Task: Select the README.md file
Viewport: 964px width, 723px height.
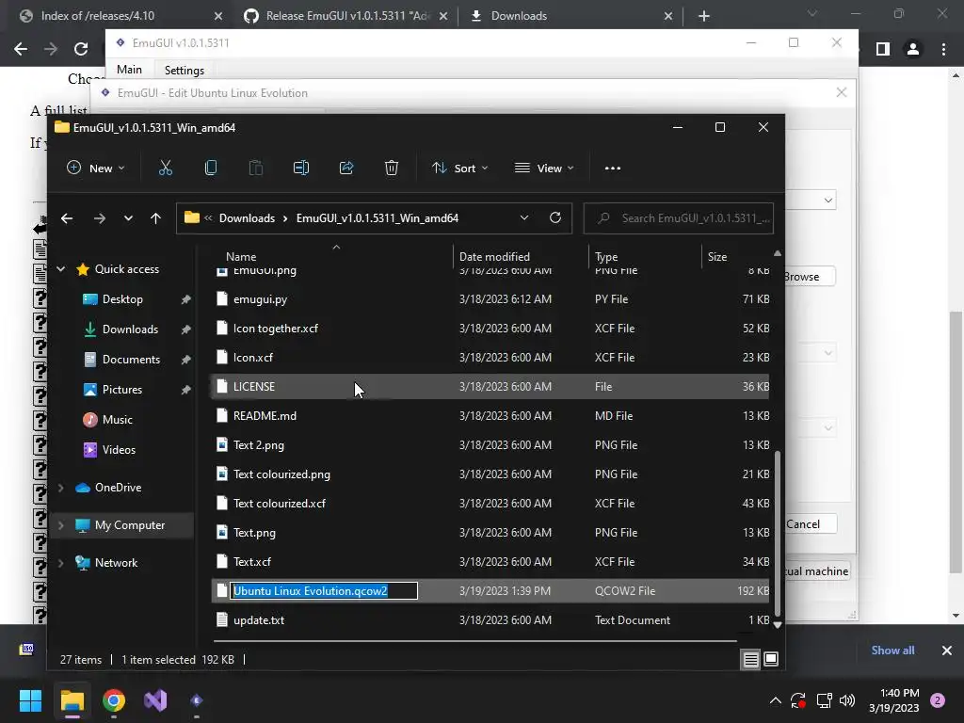Action: click(490, 416)
